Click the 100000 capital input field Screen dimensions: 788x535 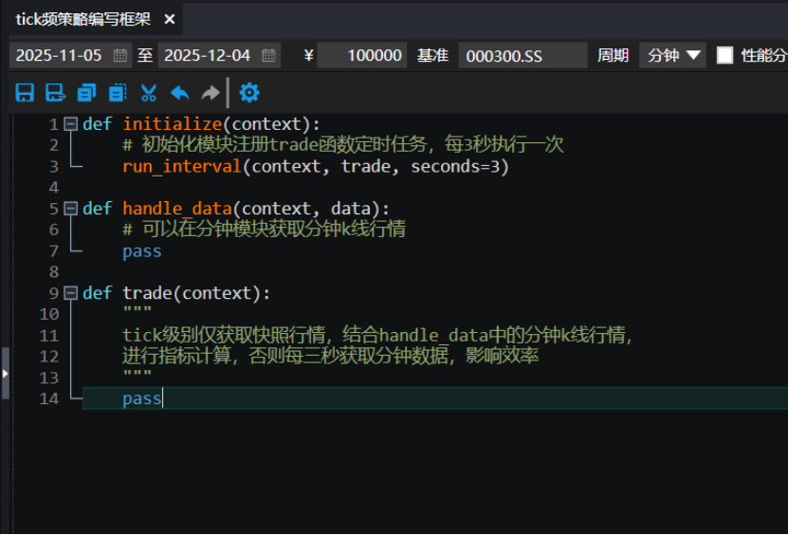coord(362,55)
